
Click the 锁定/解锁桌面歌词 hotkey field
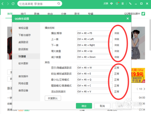(x=95, y=74)
